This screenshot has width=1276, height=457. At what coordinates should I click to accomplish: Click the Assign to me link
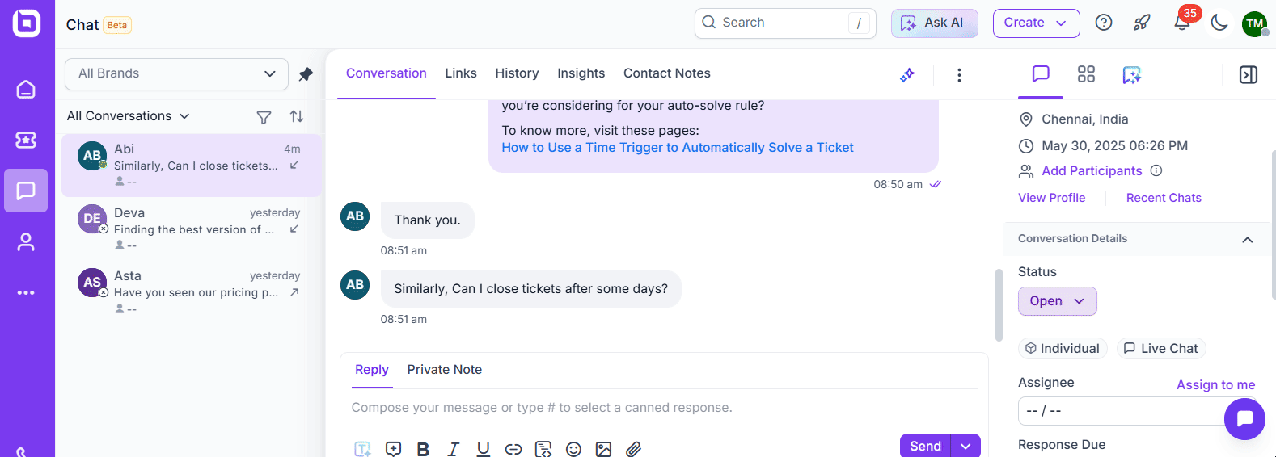coord(1215,384)
